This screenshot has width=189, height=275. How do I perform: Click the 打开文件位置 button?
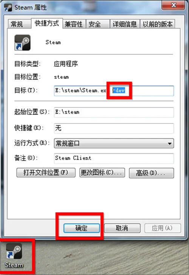46,173
